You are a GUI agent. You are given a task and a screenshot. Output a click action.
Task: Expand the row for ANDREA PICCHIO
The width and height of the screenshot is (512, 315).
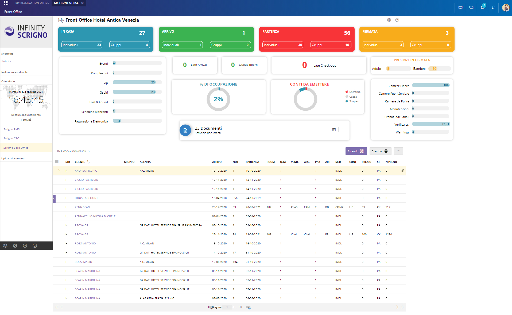click(59, 170)
